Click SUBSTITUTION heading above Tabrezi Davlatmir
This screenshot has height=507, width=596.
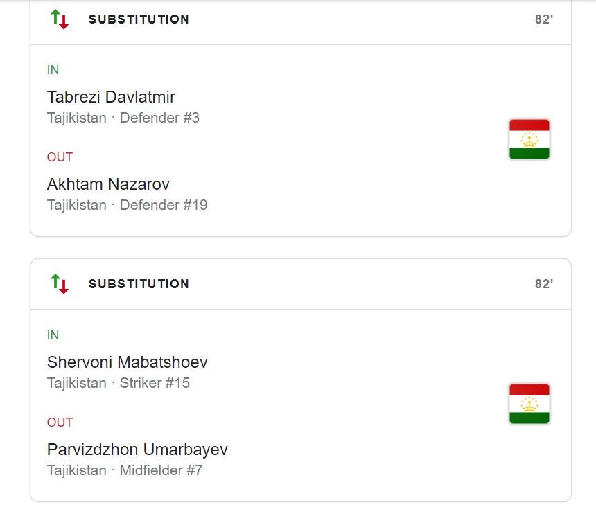click(x=139, y=19)
